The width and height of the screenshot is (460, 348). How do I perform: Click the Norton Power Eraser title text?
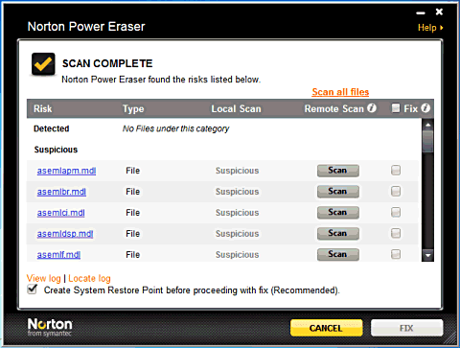(86, 27)
